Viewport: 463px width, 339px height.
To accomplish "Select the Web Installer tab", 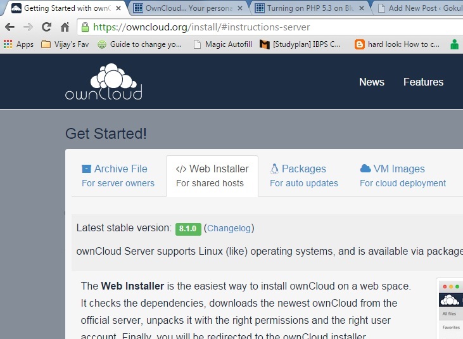I will (x=212, y=176).
